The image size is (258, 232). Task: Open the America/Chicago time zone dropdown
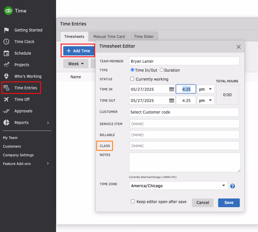(178, 185)
